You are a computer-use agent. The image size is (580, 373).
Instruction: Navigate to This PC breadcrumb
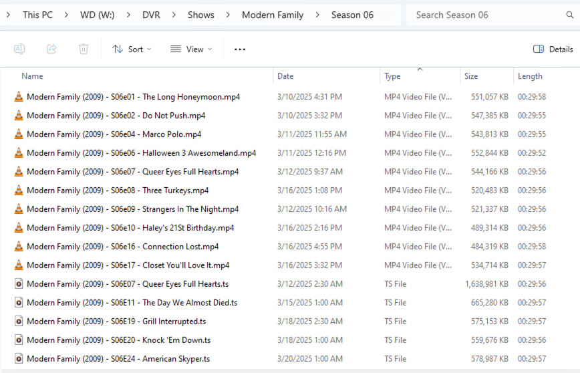coord(37,15)
